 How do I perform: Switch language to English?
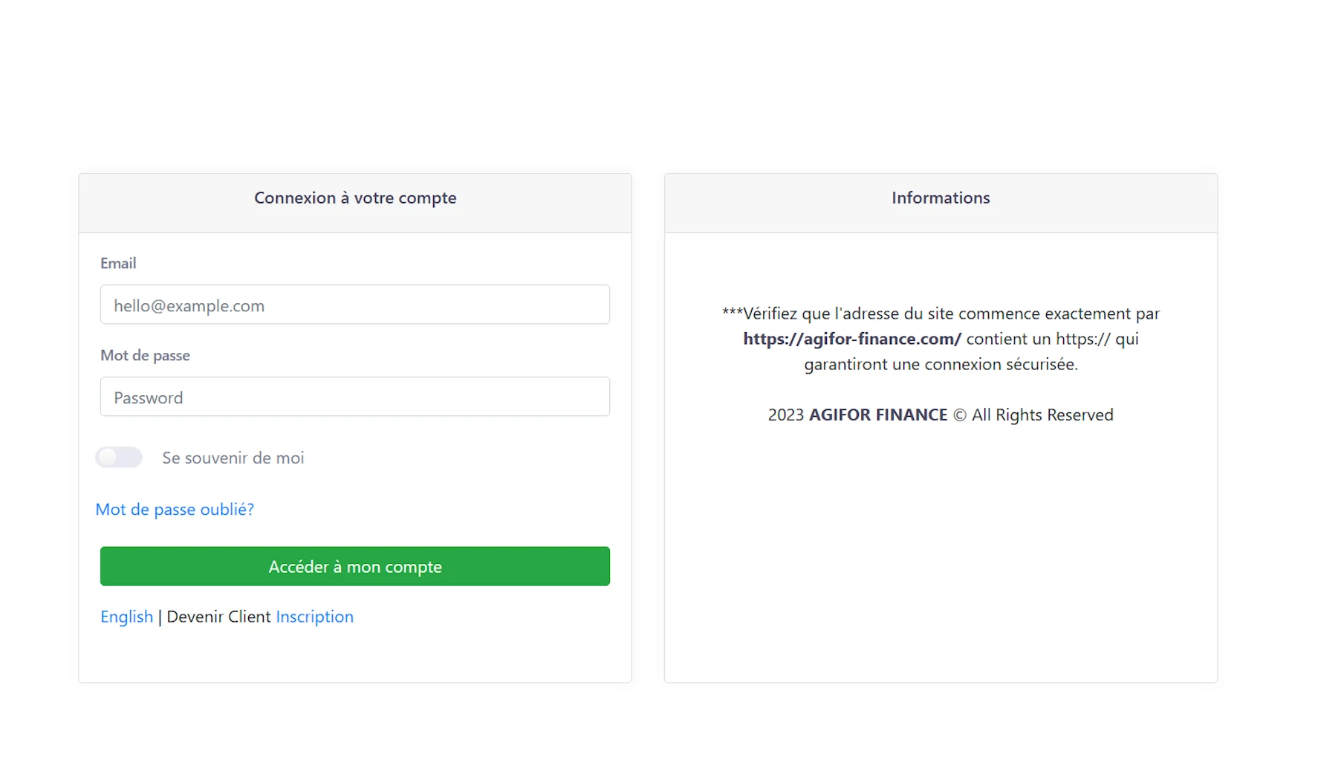(x=126, y=617)
